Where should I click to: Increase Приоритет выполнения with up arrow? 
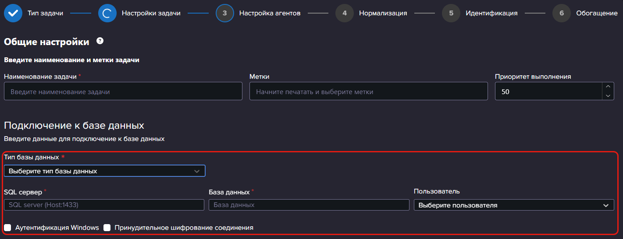tap(608, 87)
